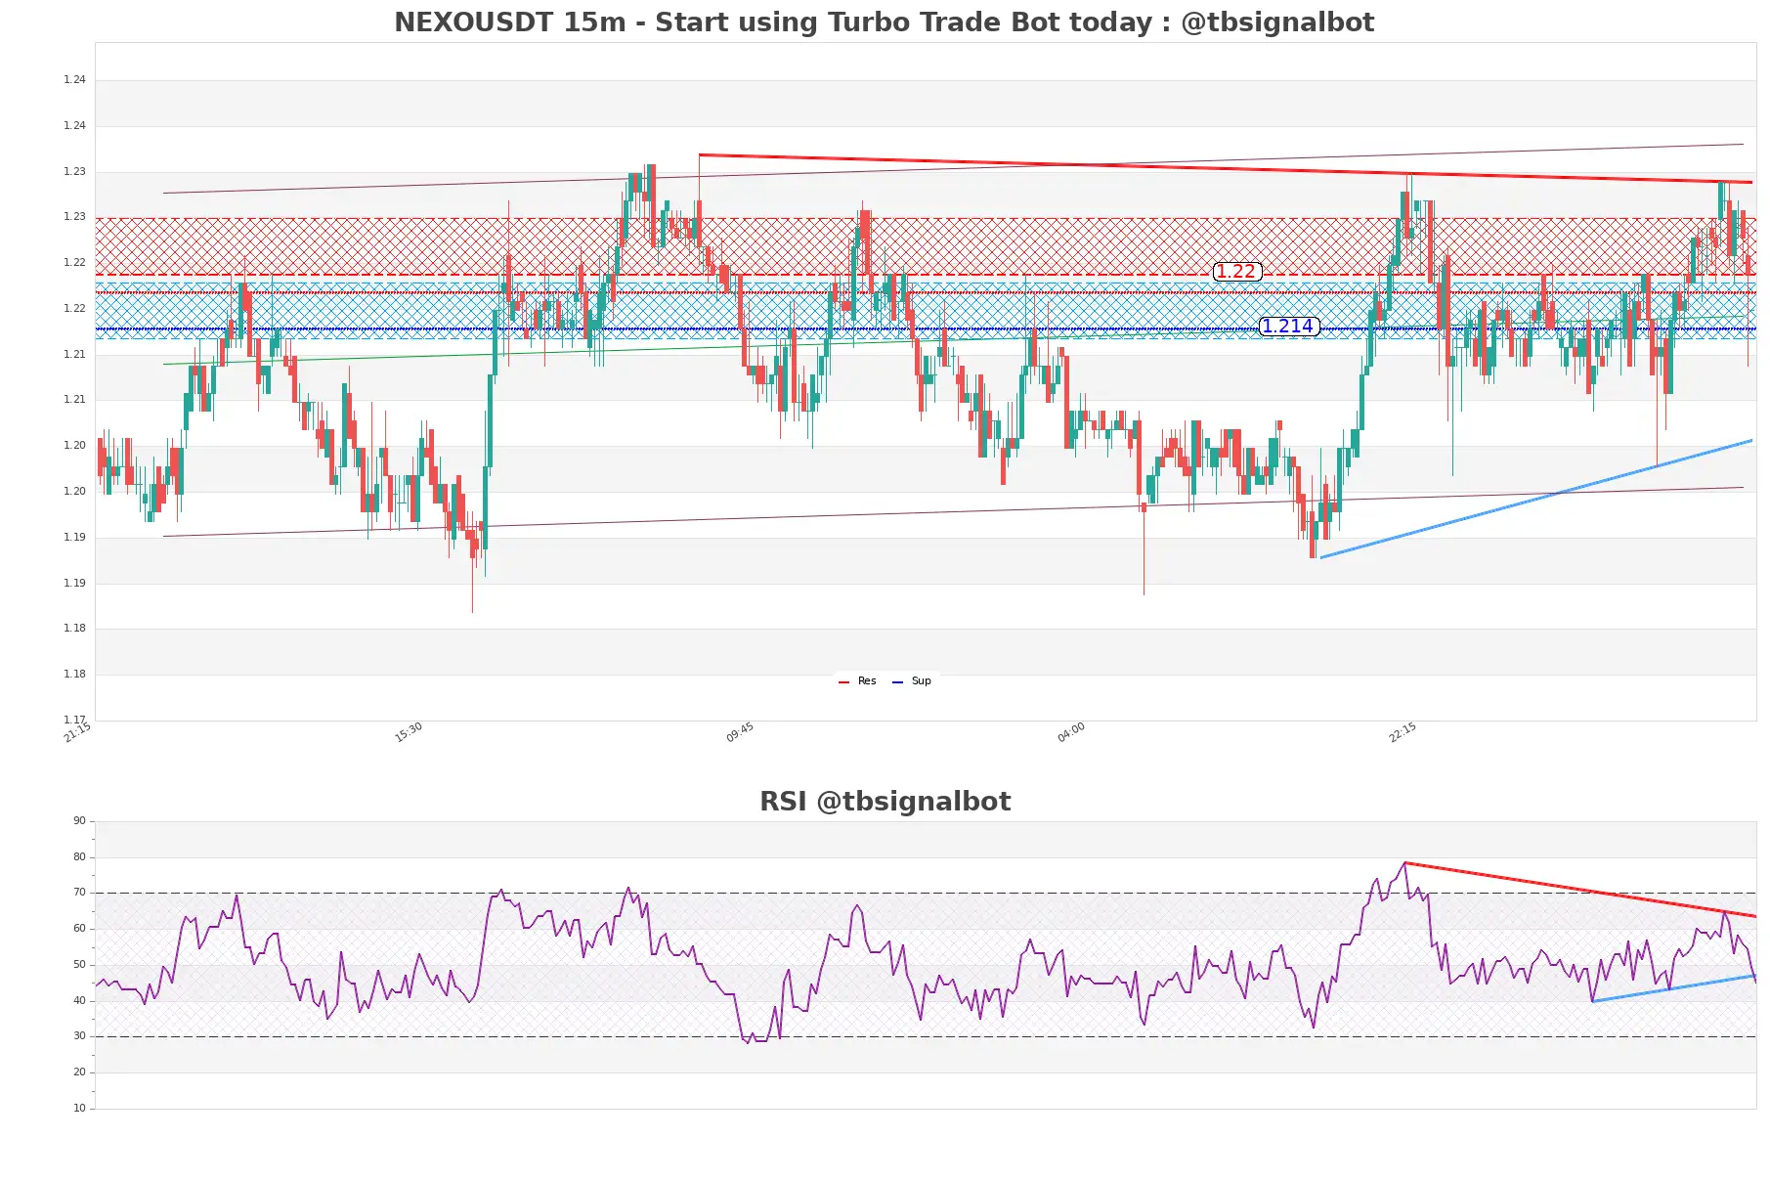Click the 22:15 time axis label
1770x1181 pixels.
(1403, 732)
